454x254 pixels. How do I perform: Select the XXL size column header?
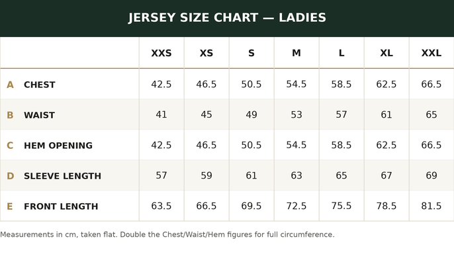431,53
